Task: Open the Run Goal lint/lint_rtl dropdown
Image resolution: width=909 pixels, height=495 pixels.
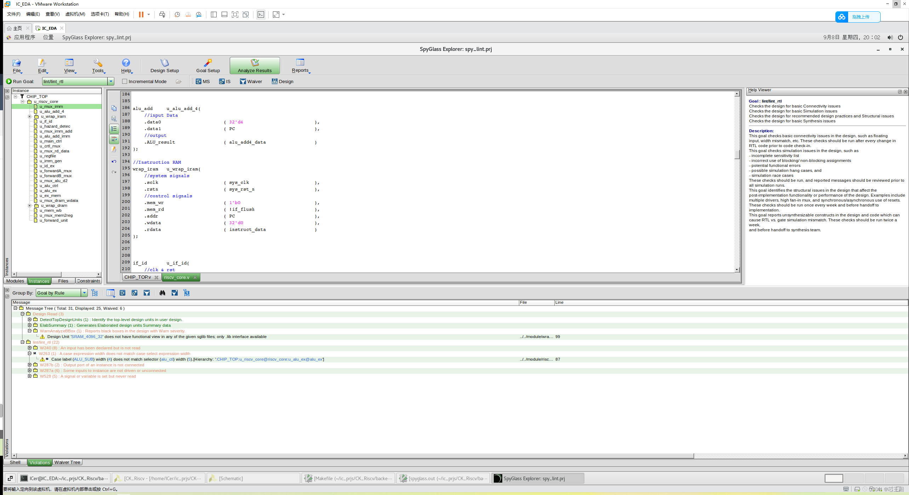Action: click(x=111, y=82)
